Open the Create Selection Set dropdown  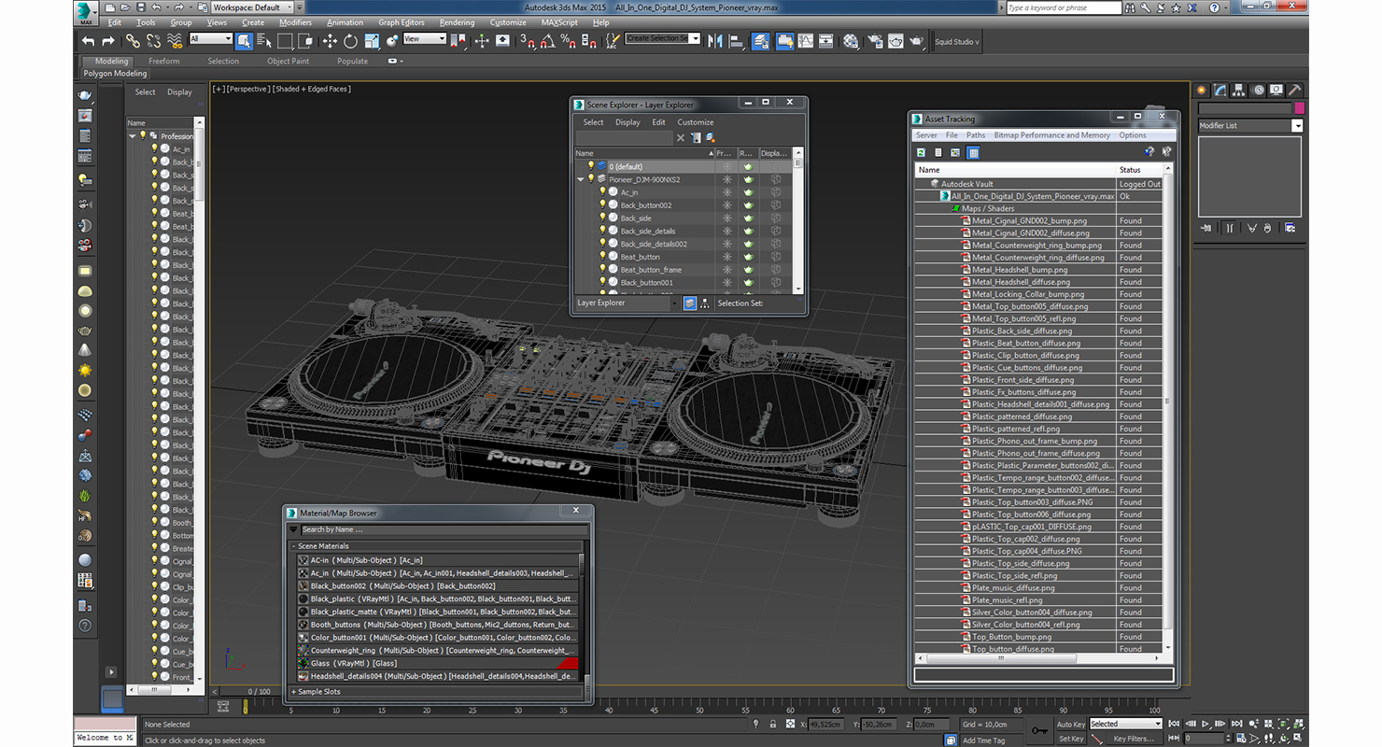pyautogui.click(x=662, y=38)
